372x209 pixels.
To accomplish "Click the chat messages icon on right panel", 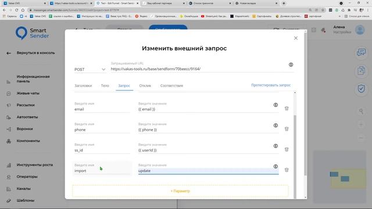I will (361, 52).
